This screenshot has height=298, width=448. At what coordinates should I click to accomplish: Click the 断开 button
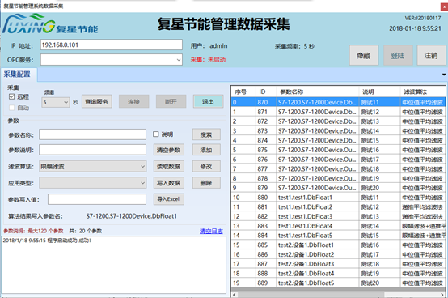click(x=171, y=101)
